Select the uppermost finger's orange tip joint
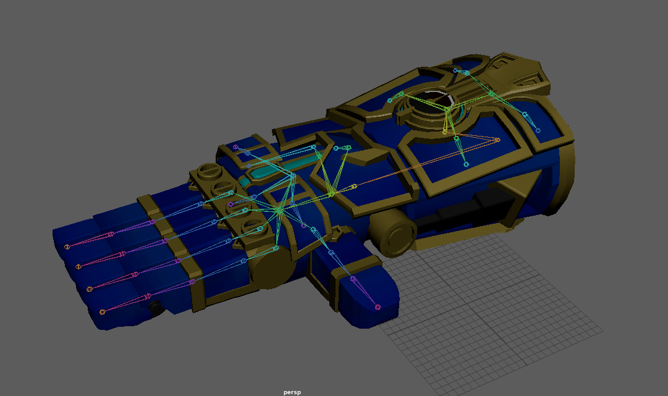668x396 pixels. point(67,246)
